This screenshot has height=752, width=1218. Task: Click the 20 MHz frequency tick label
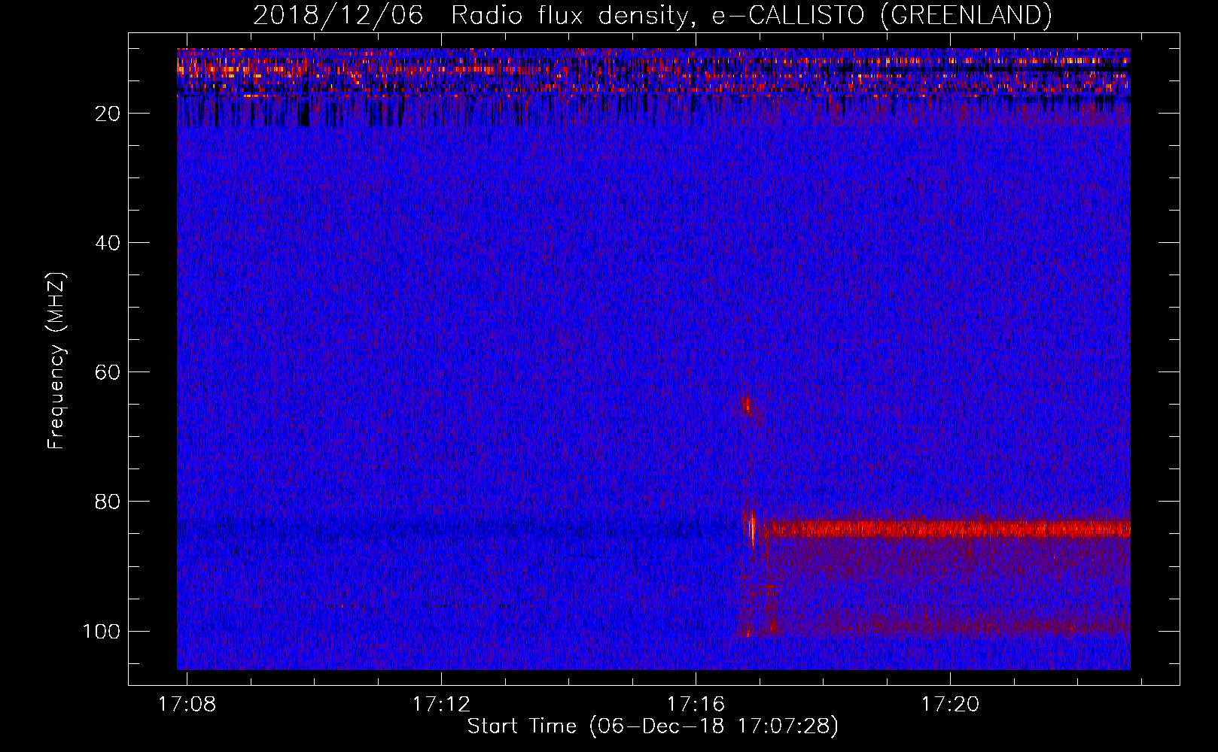click(108, 114)
